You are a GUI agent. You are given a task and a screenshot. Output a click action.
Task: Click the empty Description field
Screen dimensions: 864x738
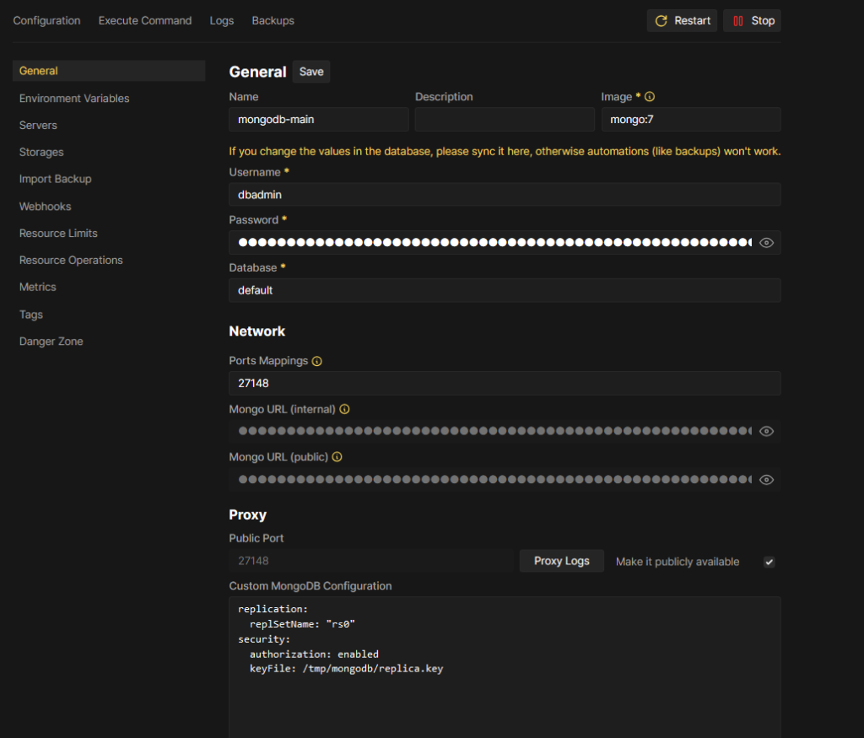tap(505, 120)
